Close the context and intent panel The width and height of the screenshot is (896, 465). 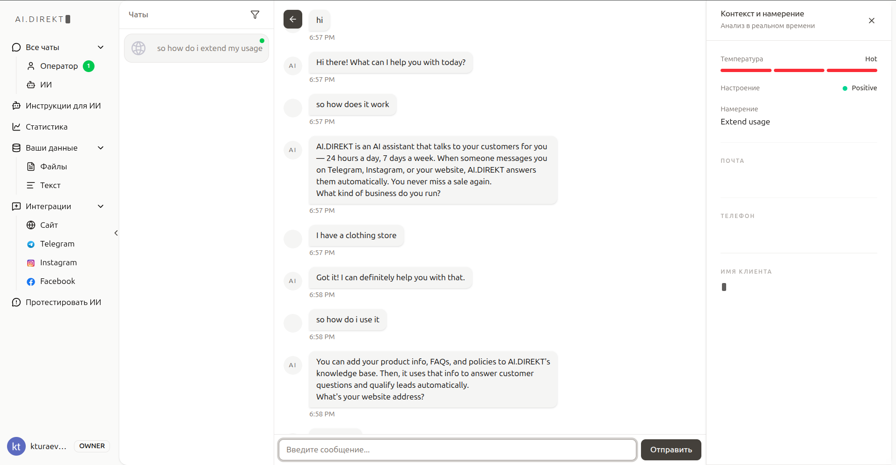(872, 21)
